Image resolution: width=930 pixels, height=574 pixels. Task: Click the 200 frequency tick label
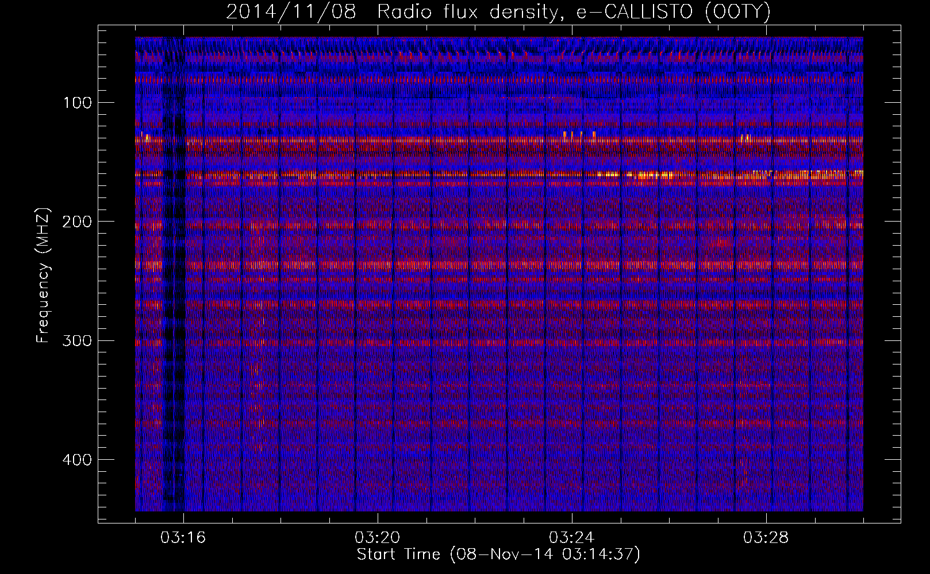coord(76,222)
